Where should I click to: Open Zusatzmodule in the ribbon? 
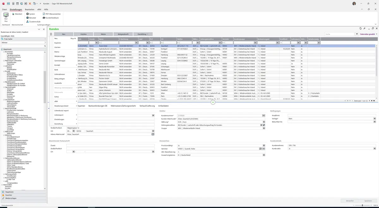tap(33, 21)
